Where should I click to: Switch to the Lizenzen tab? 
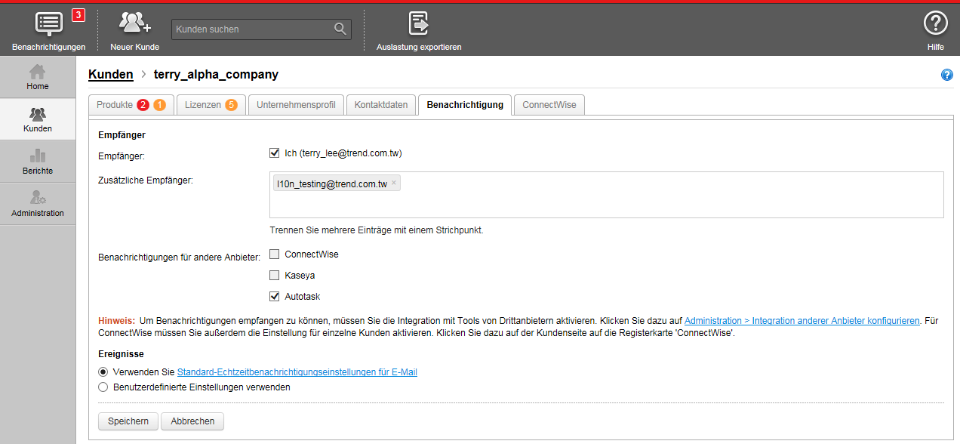tap(211, 105)
